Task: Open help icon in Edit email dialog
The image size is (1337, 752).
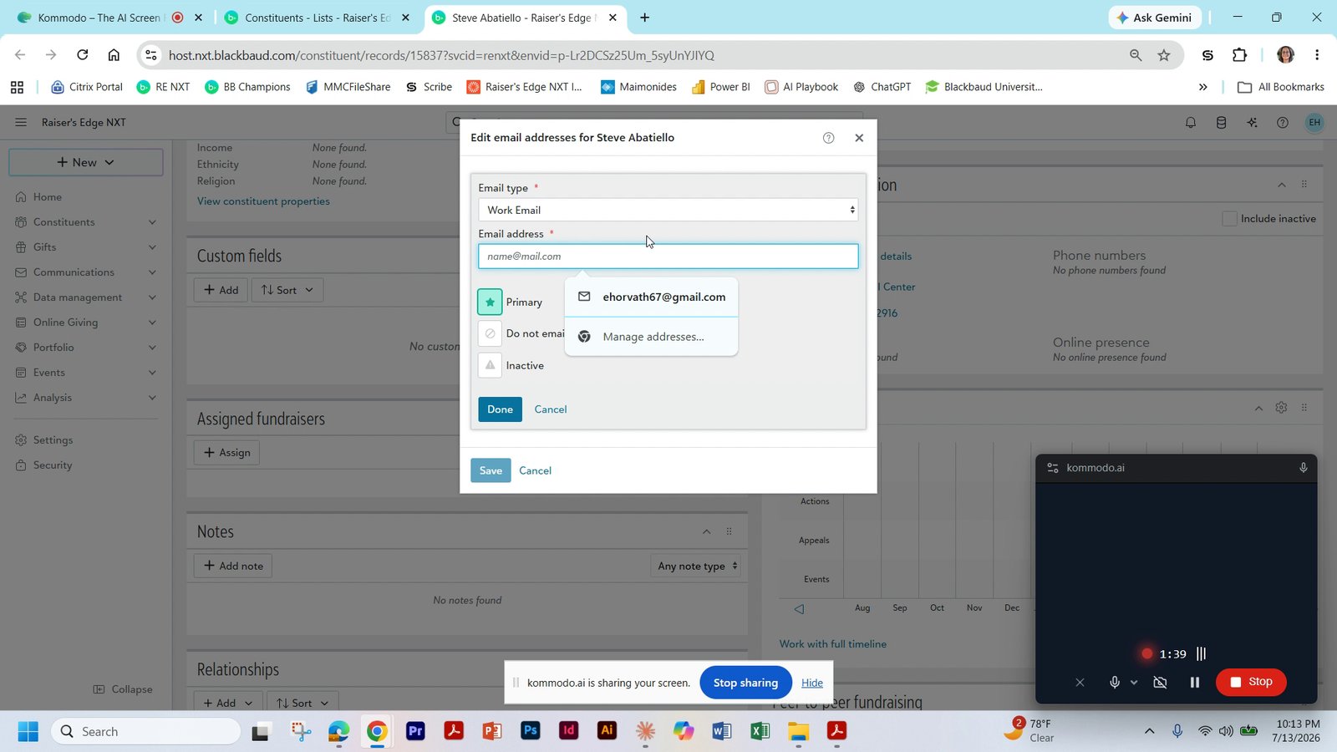Action: pyautogui.click(x=828, y=138)
